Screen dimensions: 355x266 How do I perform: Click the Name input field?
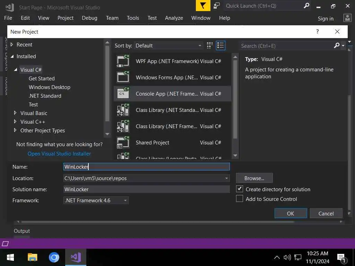(x=147, y=167)
